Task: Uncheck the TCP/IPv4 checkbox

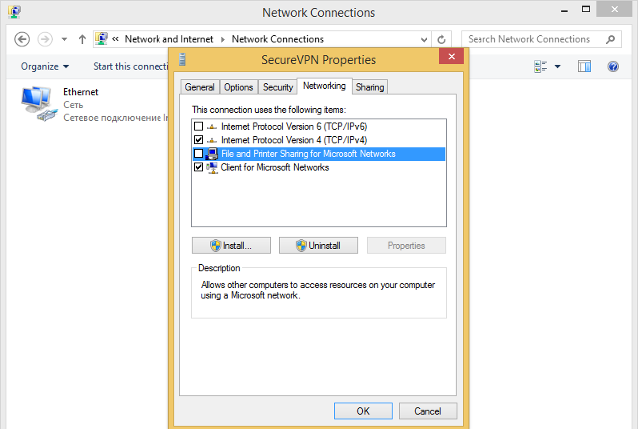Action: (x=198, y=140)
